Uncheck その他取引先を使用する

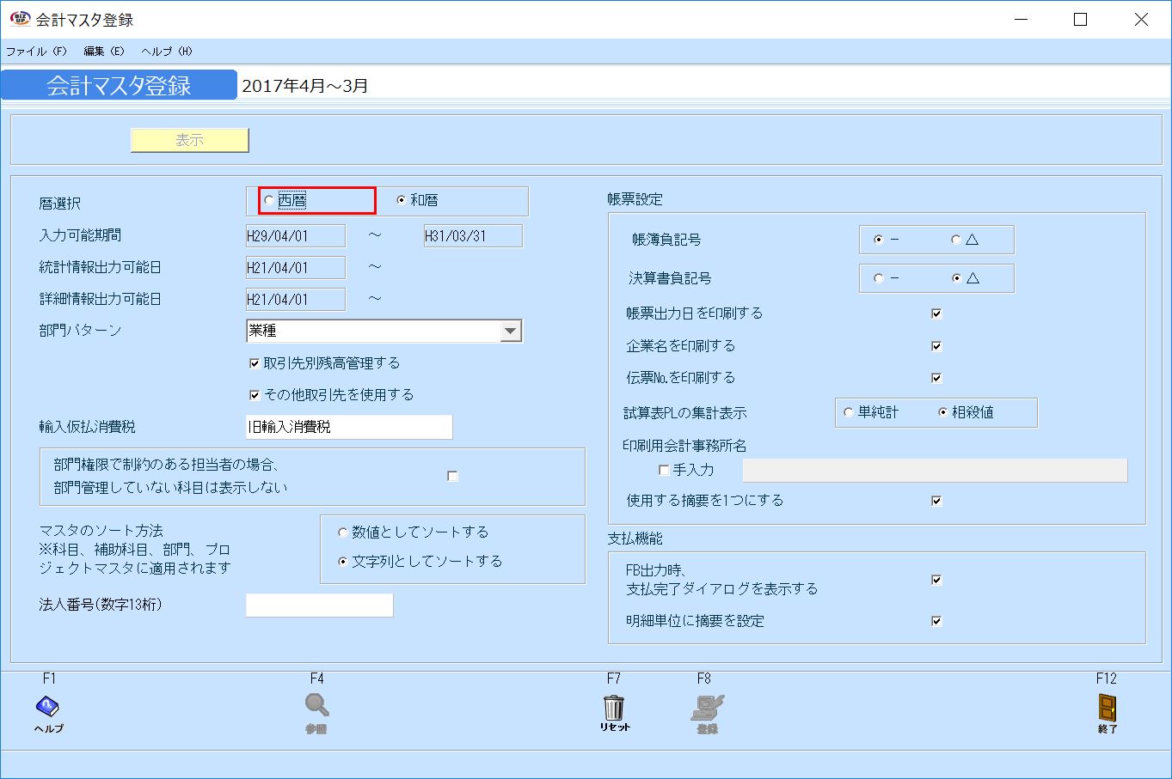point(255,394)
